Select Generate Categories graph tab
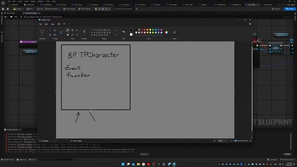The image size is (297, 167). pos(31,13)
